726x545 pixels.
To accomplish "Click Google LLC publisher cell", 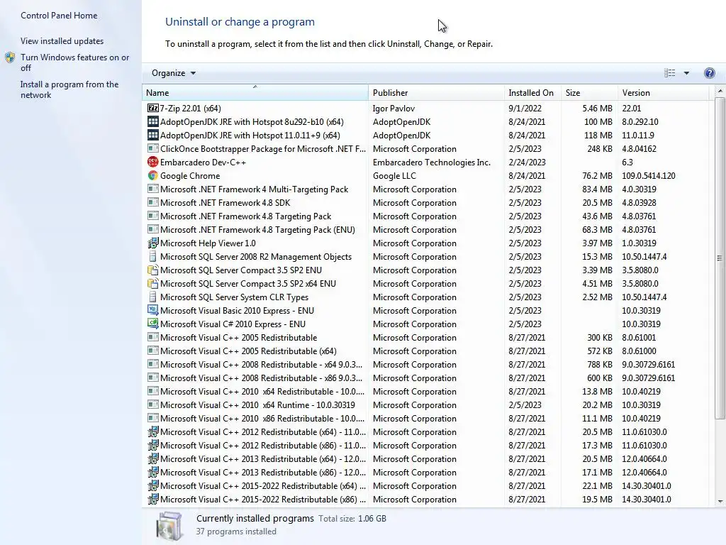I will [394, 176].
